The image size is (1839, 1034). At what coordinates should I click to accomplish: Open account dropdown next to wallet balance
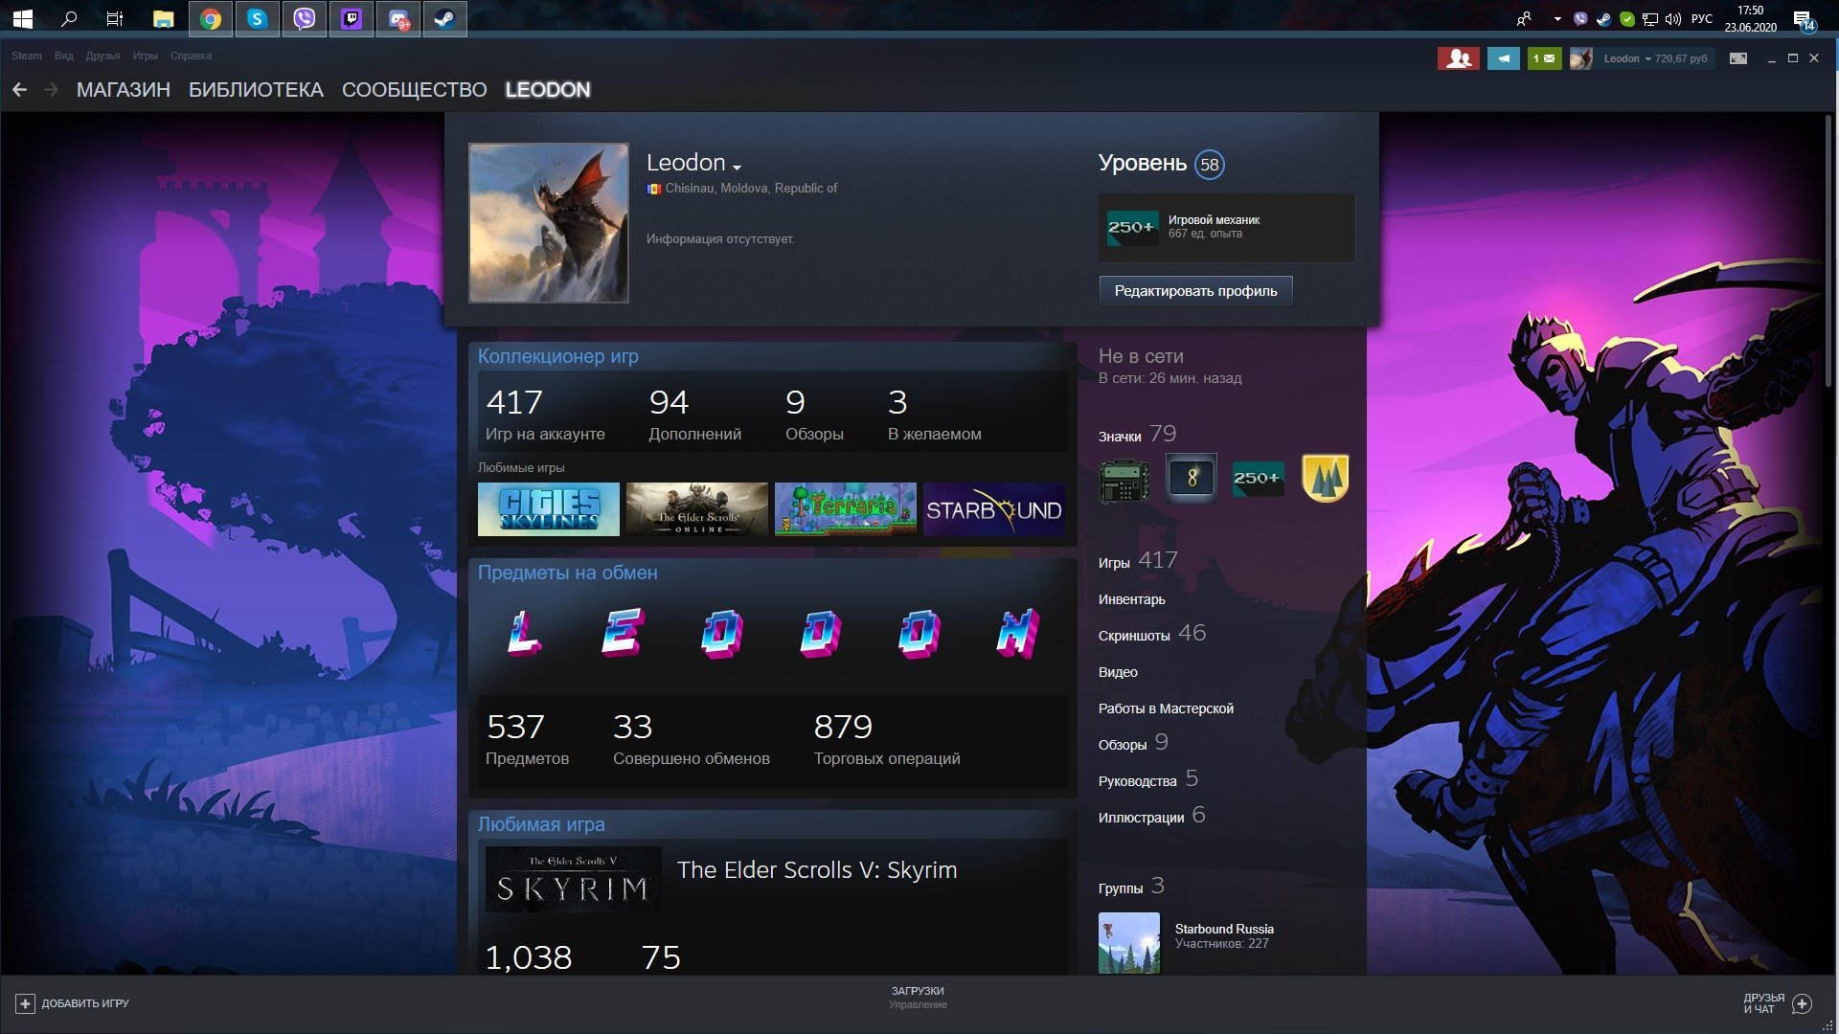(1647, 58)
